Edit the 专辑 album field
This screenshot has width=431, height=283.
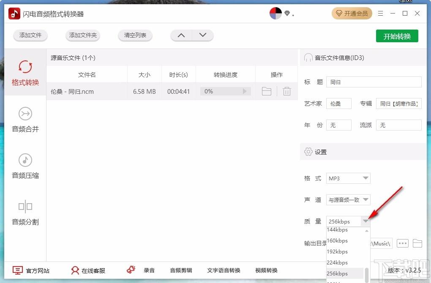[x=398, y=103]
